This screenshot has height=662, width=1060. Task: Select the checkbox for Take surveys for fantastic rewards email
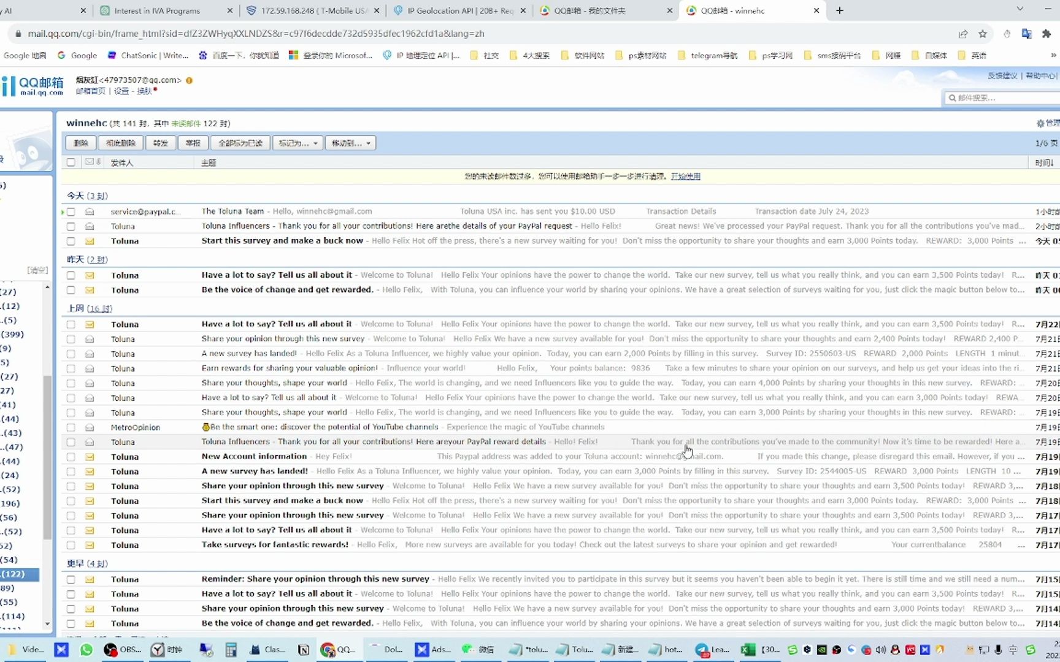click(x=71, y=545)
